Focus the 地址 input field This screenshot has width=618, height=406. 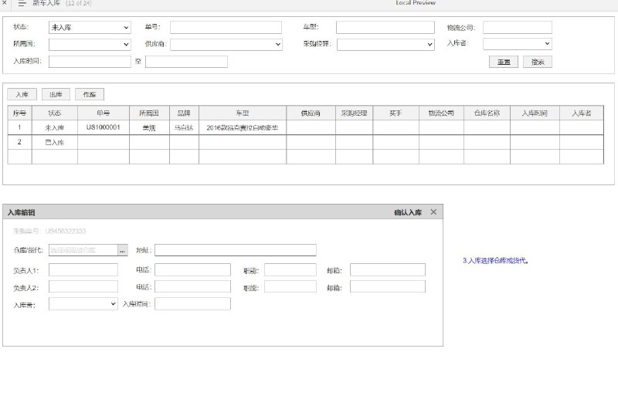pos(236,250)
